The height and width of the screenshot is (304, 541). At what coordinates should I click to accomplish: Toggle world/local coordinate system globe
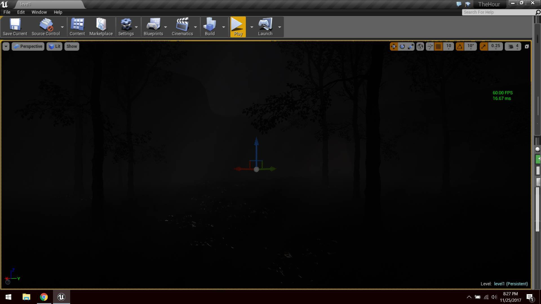coord(420,46)
